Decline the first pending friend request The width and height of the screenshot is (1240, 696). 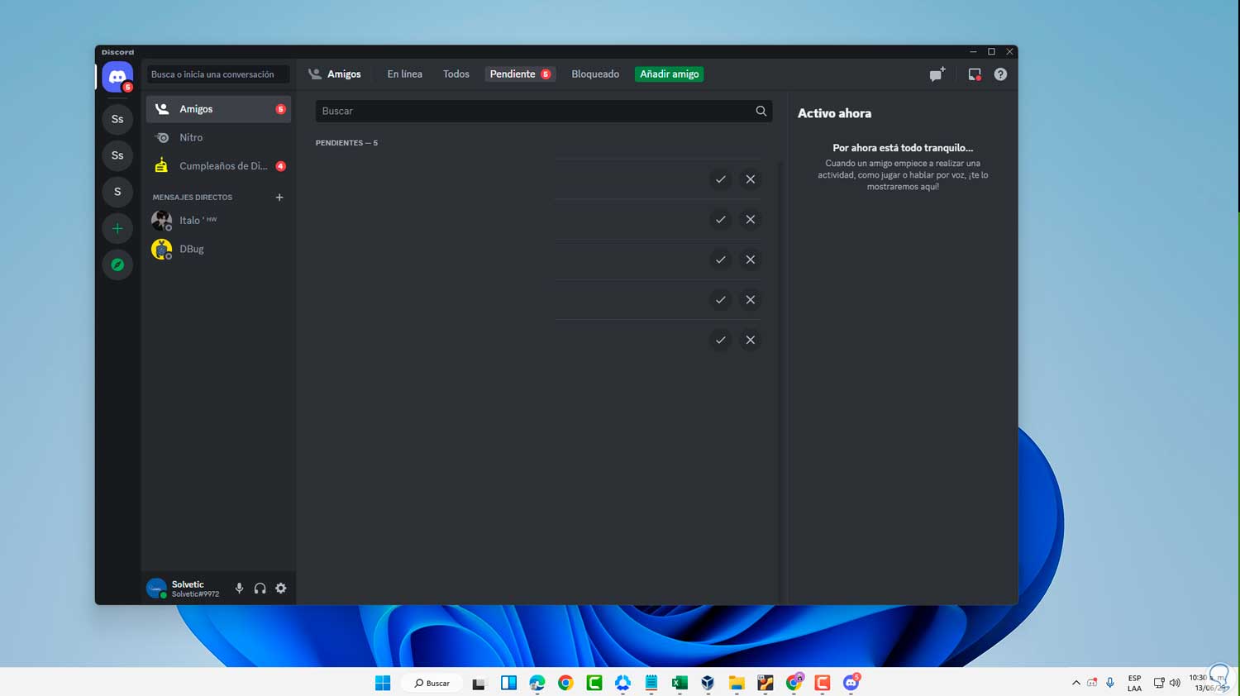751,179
